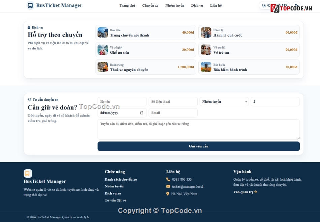Open Dịch vụ navigation item
Image resolution: width=320 pixels, height=222 pixels.
tap(197, 5)
